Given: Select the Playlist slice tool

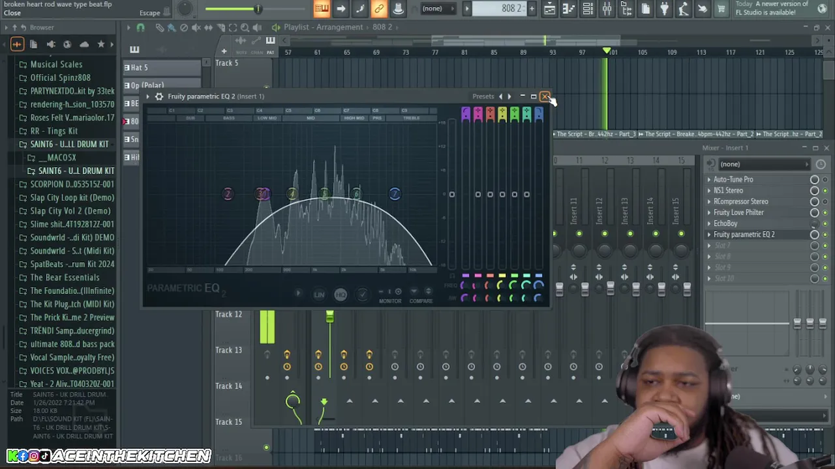Looking at the screenshot, I should click(220, 27).
